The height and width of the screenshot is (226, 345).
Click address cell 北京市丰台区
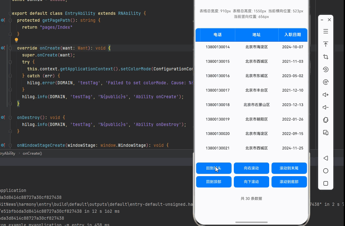tap(257, 90)
